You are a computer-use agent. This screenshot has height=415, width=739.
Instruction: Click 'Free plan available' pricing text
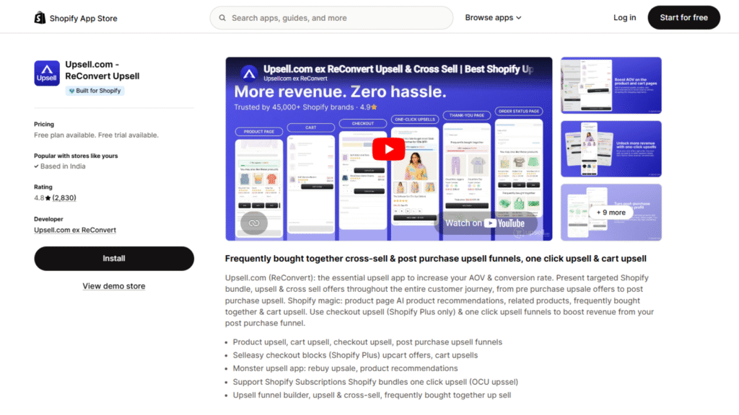pos(96,135)
